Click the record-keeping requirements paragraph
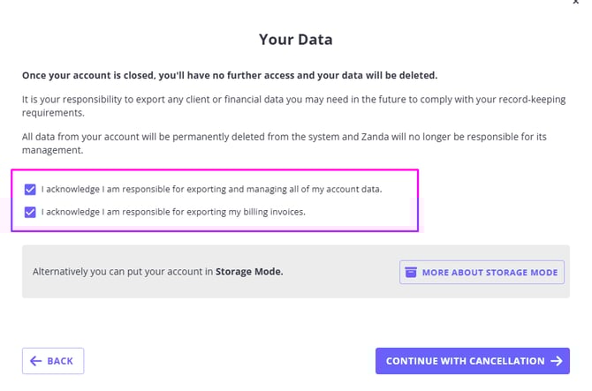 pos(293,106)
